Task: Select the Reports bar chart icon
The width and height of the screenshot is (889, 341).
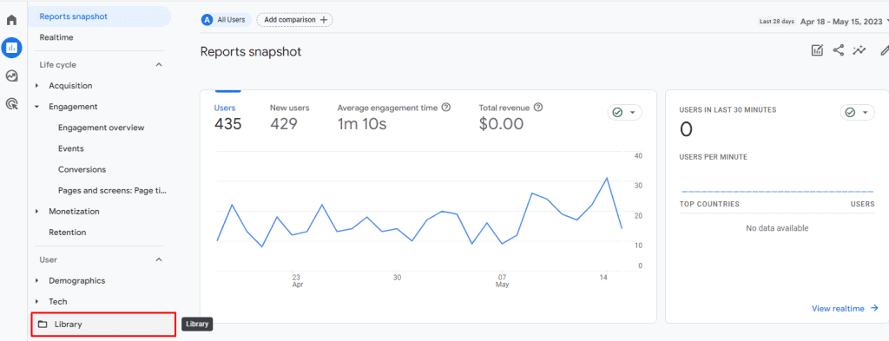Action: point(11,48)
